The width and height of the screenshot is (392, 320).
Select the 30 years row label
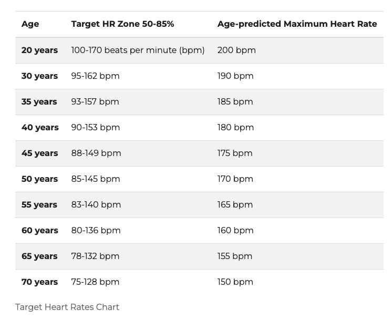pyautogui.click(x=39, y=76)
